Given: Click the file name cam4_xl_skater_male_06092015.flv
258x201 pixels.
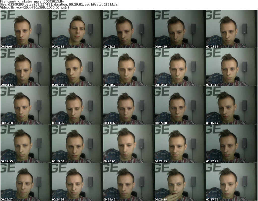Looking at the screenshot, I should (x=36, y=2).
